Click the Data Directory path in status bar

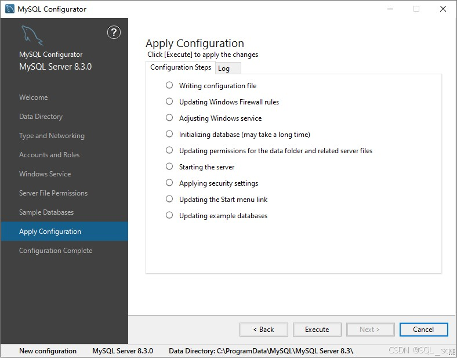tap(261, 351)
